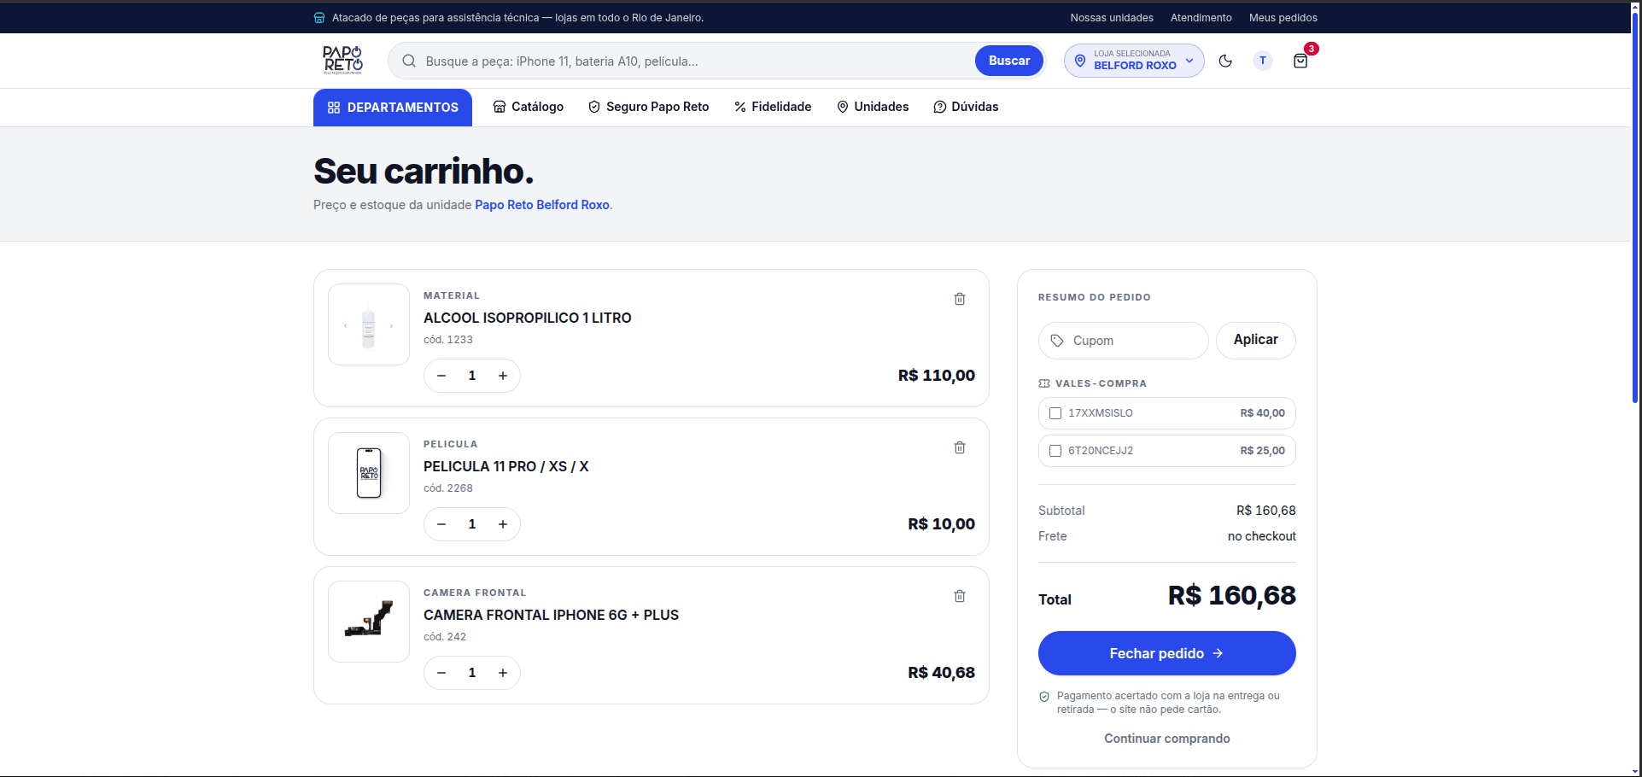Decrease quantity of Camera Frontal

pos(441,673)
